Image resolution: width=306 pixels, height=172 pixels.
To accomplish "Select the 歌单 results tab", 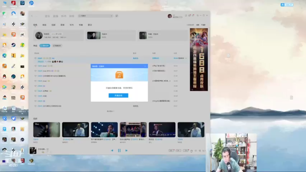I will 62,25.
